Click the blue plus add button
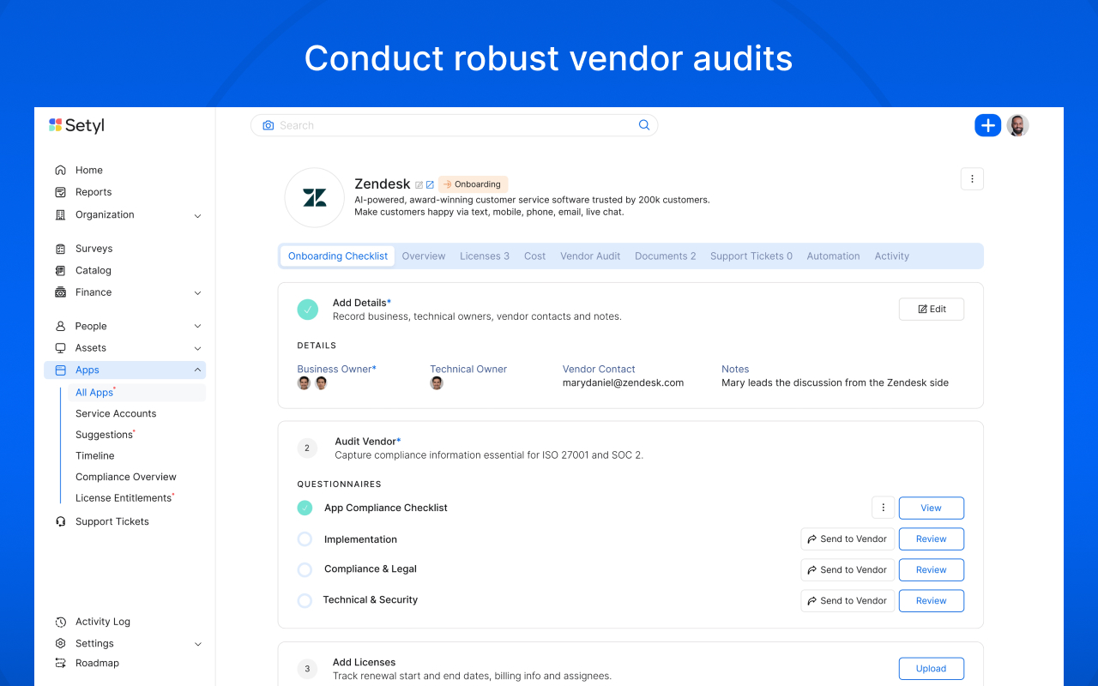 coord(988,125)
